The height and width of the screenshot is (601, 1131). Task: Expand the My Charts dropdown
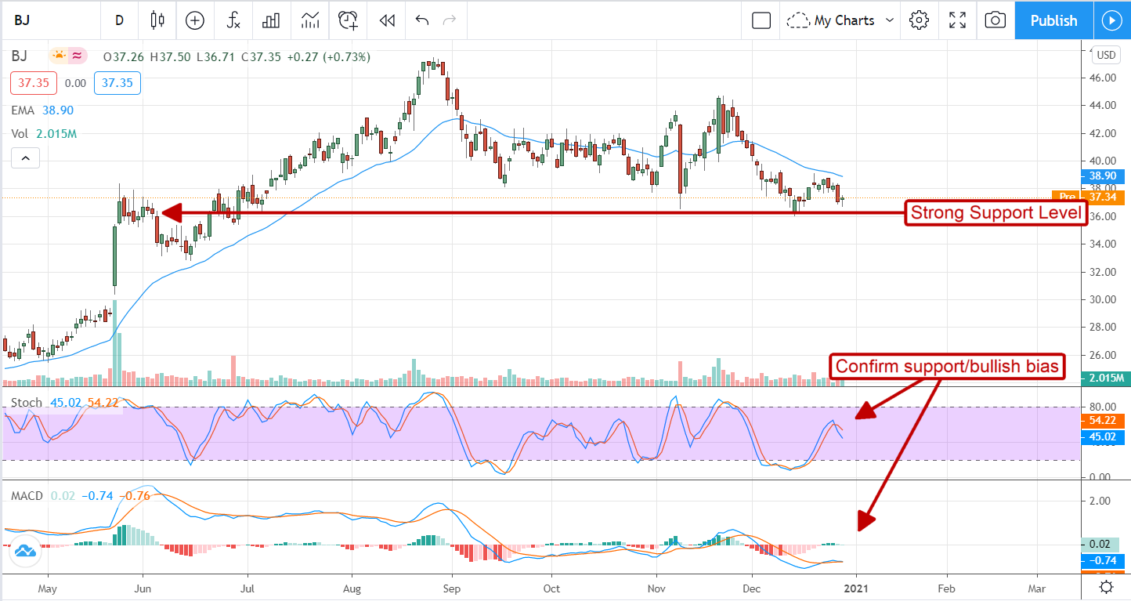click(841, 20)
